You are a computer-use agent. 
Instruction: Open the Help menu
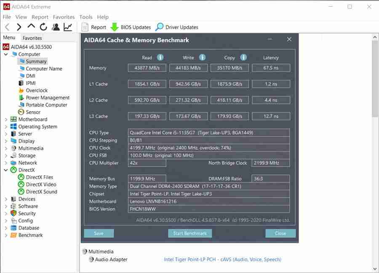tap(103, 17)
